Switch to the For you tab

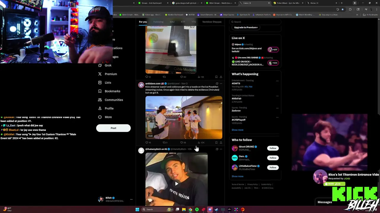[x=143, y=22]
